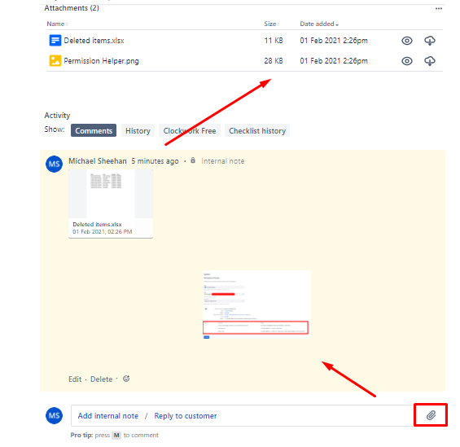Select the date of Permission Helper.png row

coord(334,61)
